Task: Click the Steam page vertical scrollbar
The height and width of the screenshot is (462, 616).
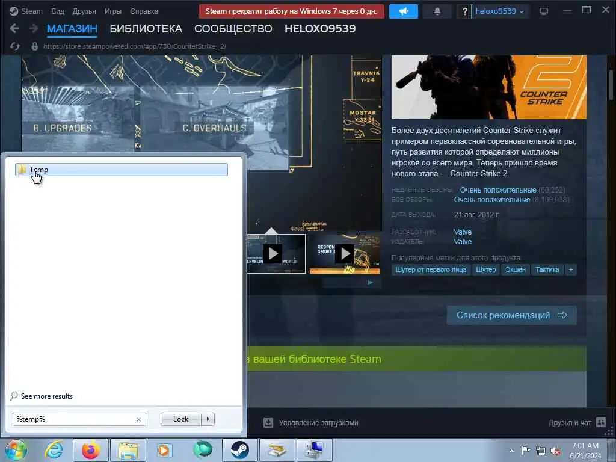Action: point(611,84)
